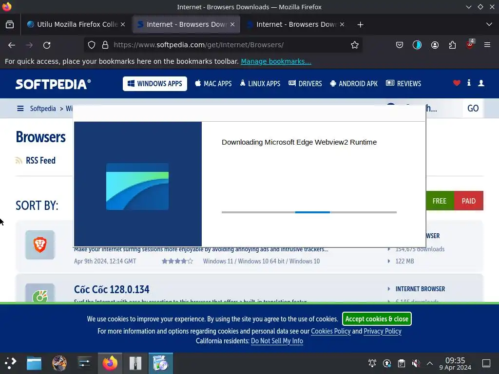
Task: Open the DRIVERS section
Action: [305, 84]
